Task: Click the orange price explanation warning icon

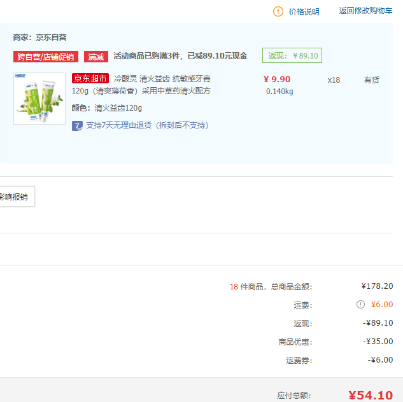Action: 278,11
